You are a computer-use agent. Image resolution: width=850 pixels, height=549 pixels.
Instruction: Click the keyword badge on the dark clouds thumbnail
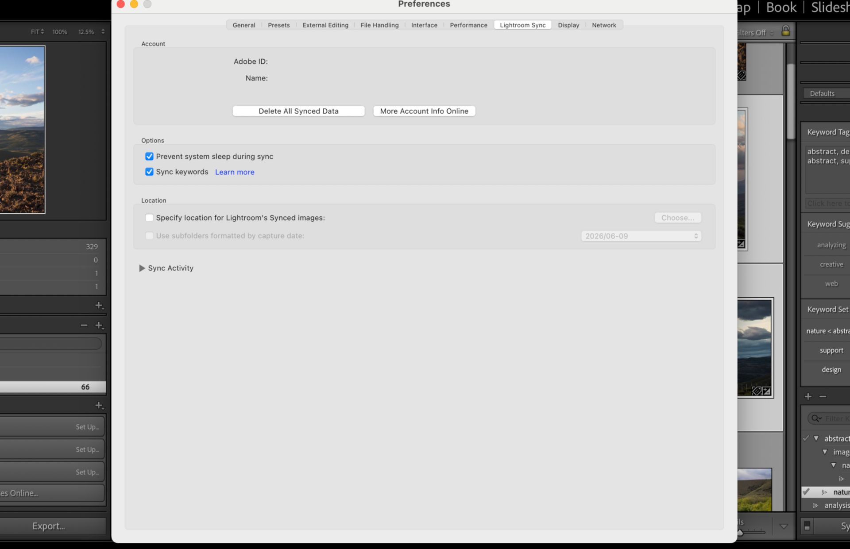click(757, 391)
